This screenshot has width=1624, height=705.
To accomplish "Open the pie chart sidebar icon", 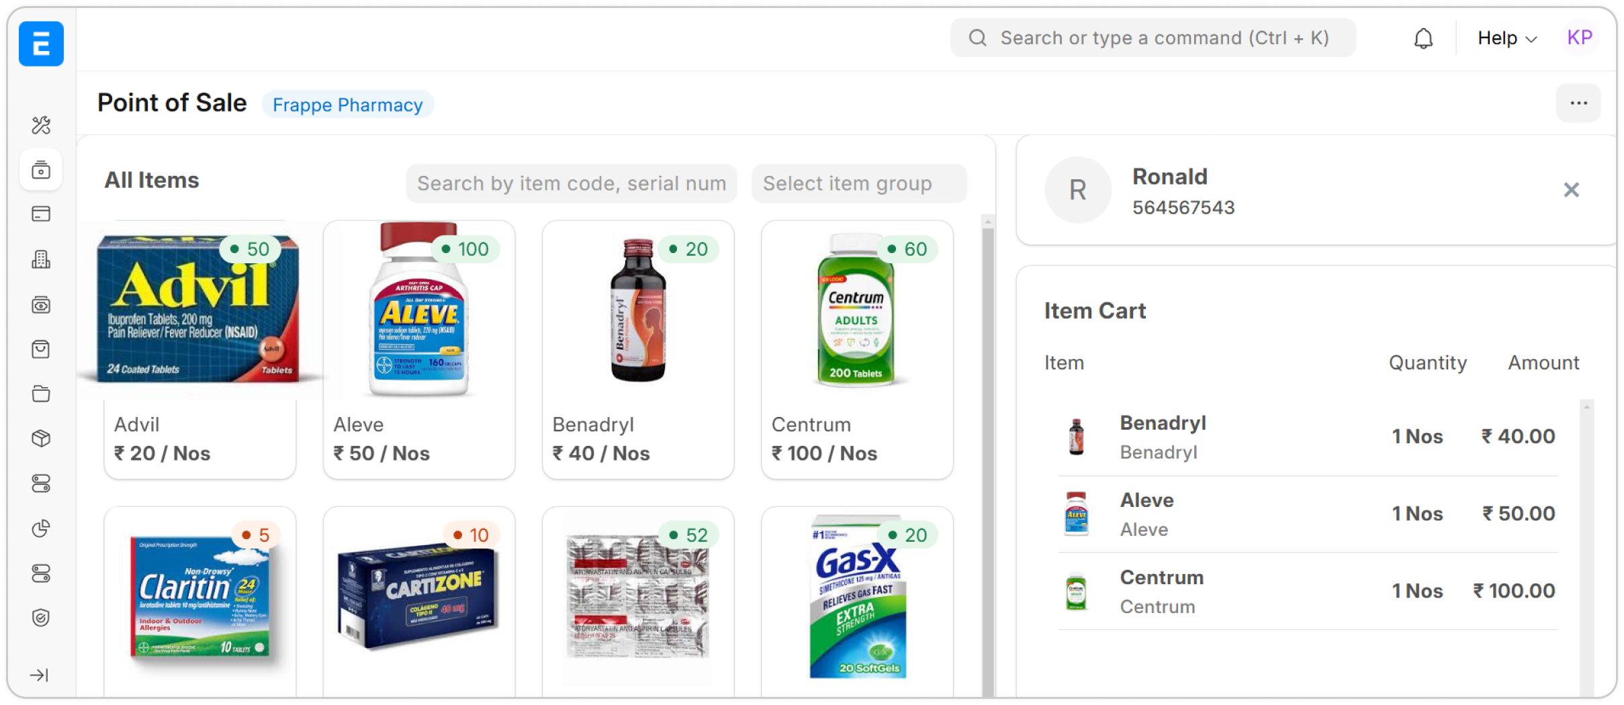I will [x=41, y=528].
